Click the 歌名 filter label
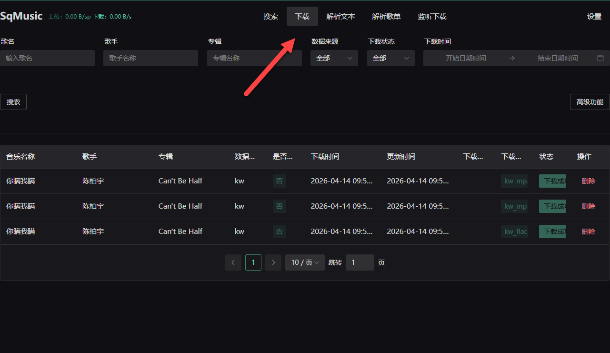The height and width of the screenshot is (353, 610). click(x=8, y=41)
